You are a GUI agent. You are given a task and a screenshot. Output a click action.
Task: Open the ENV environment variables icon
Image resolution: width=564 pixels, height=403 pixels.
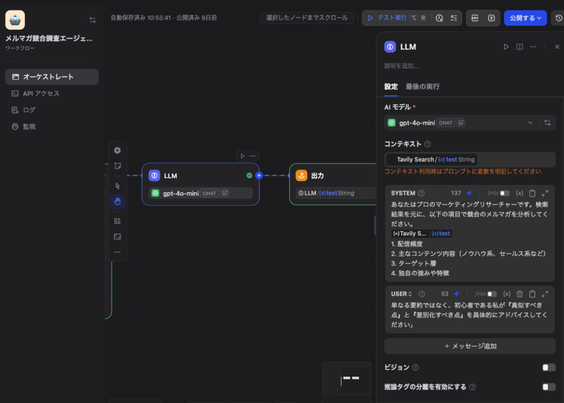474,18
